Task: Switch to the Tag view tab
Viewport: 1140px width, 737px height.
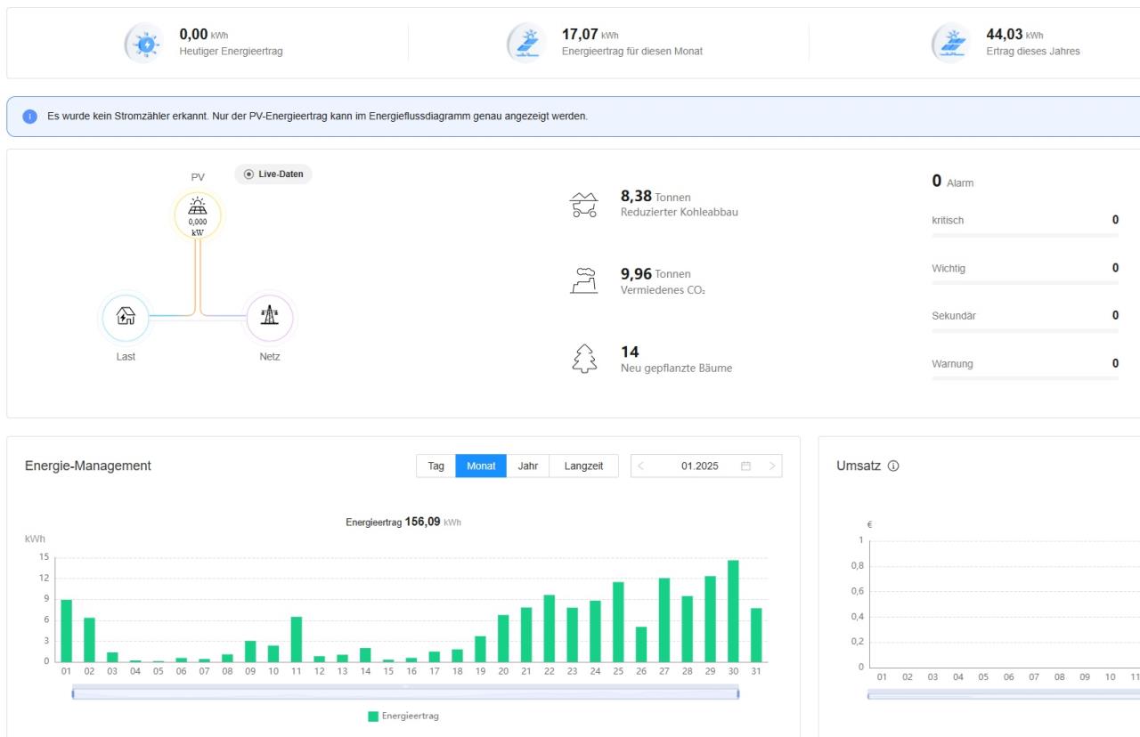Action: pos(436,466)
